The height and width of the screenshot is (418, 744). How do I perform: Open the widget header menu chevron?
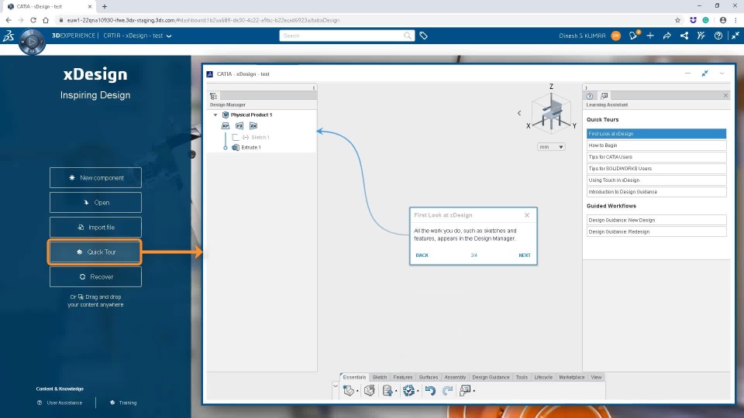(x=722, y=74)
